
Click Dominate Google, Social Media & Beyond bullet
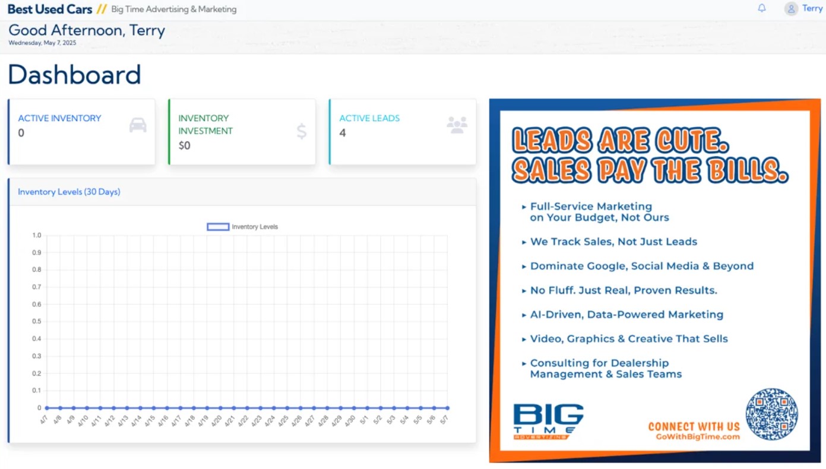[642, 266]
